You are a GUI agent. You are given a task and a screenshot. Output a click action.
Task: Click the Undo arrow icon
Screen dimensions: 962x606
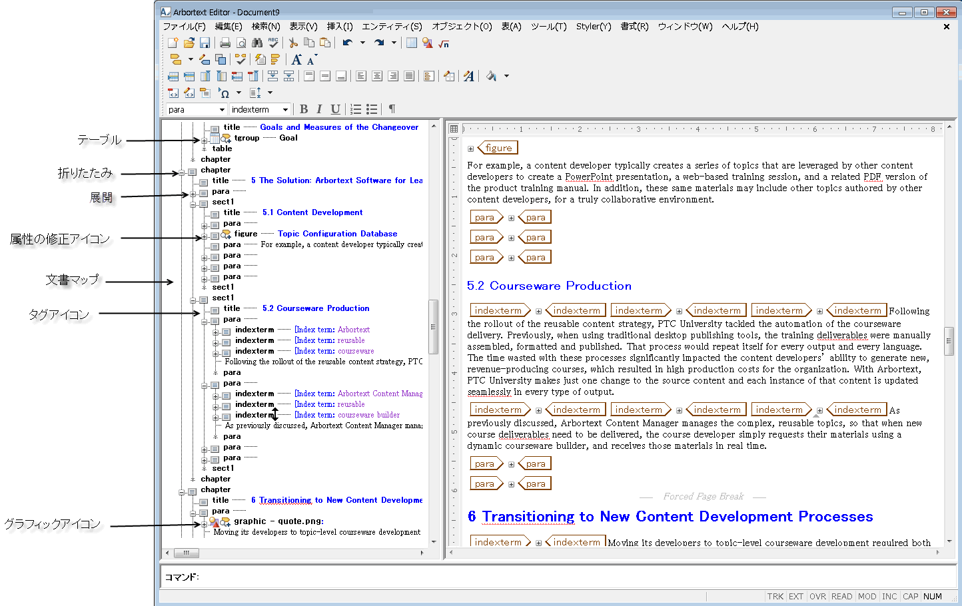[x=347, y=43]
